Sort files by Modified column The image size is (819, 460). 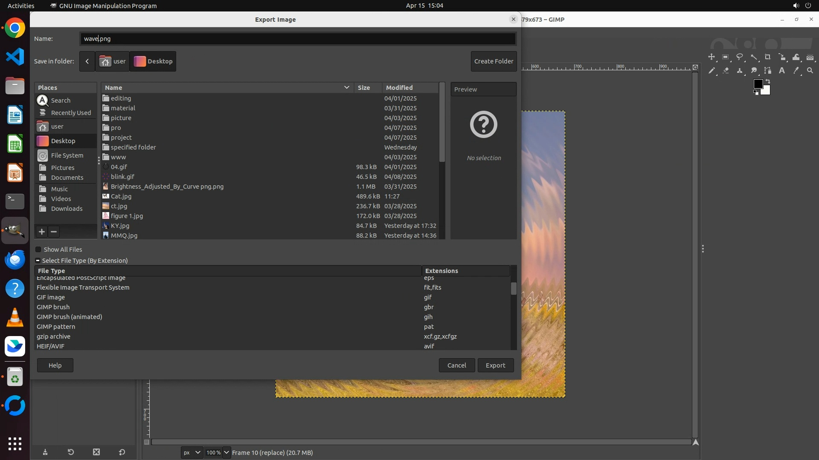(x=399, y=88)
